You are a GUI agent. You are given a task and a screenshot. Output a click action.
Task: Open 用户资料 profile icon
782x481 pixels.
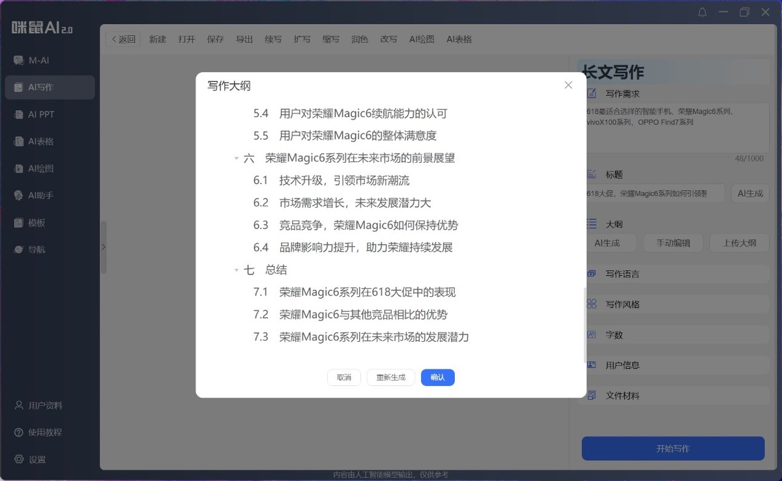(x=19, y=405)
